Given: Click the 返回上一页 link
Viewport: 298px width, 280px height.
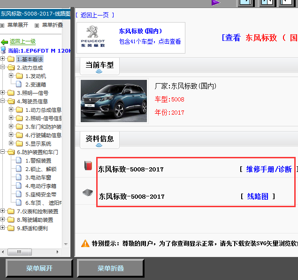Looking at the screenshot, I should pos(94,15).
